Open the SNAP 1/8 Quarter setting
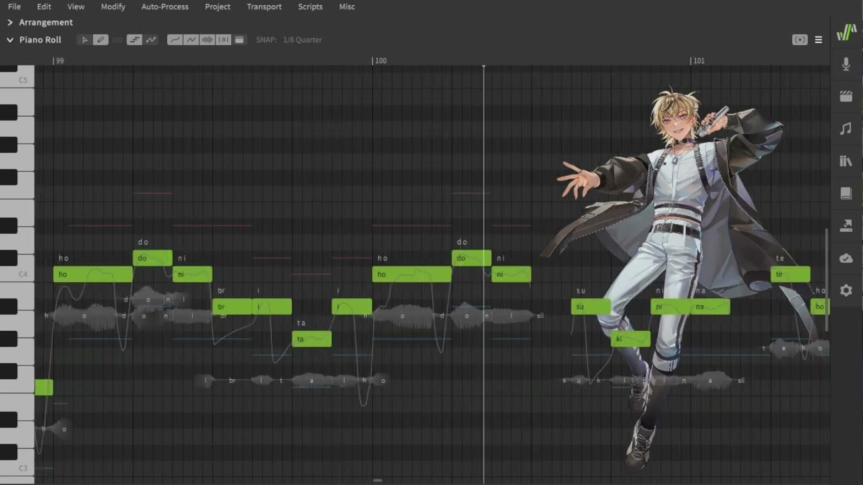Viewport: 863px width, 485px height. 289,40
